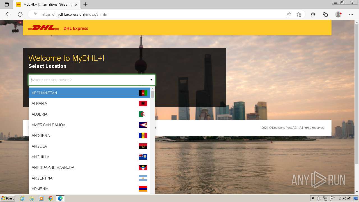Choose ARGENTINA in the country dropdown
This screenshot has width=359, height=202.
pyautogui.click(x=89, y=178)
